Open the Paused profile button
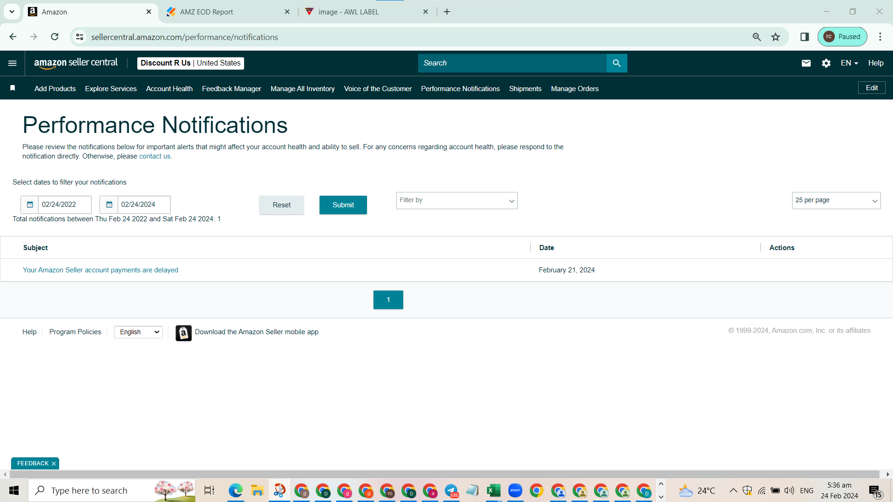The height and width of the screenshot is (502, 893). pyautogui.click(x=842, y=37)
